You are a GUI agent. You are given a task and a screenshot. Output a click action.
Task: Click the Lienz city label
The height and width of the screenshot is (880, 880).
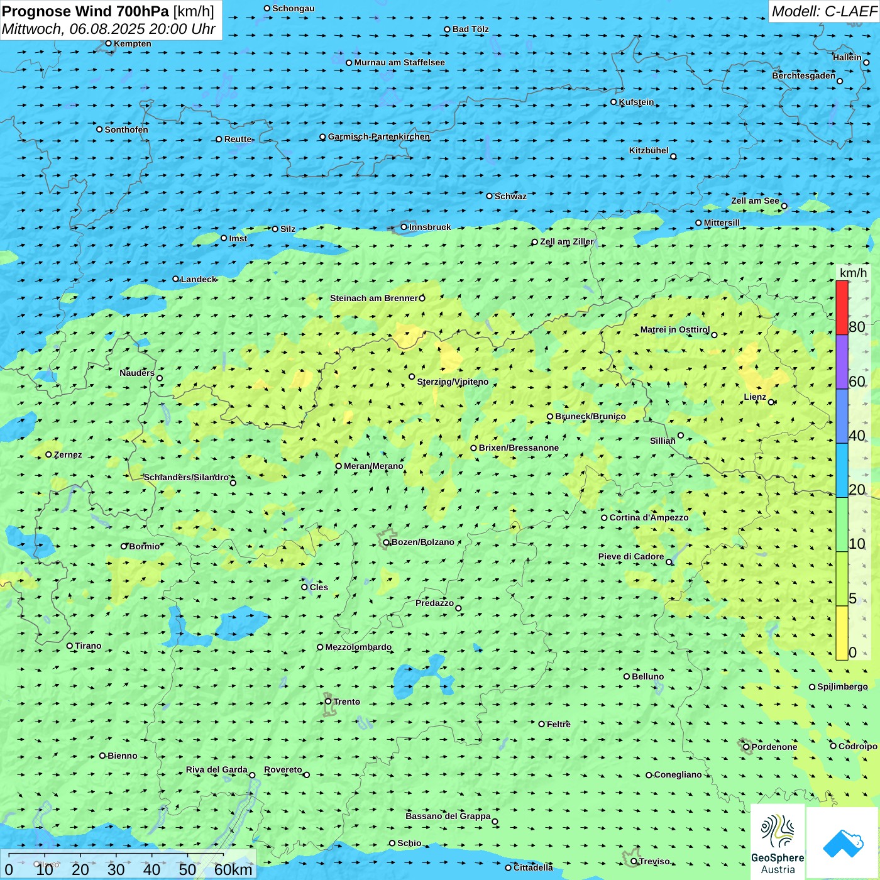(x=755, y=397)
